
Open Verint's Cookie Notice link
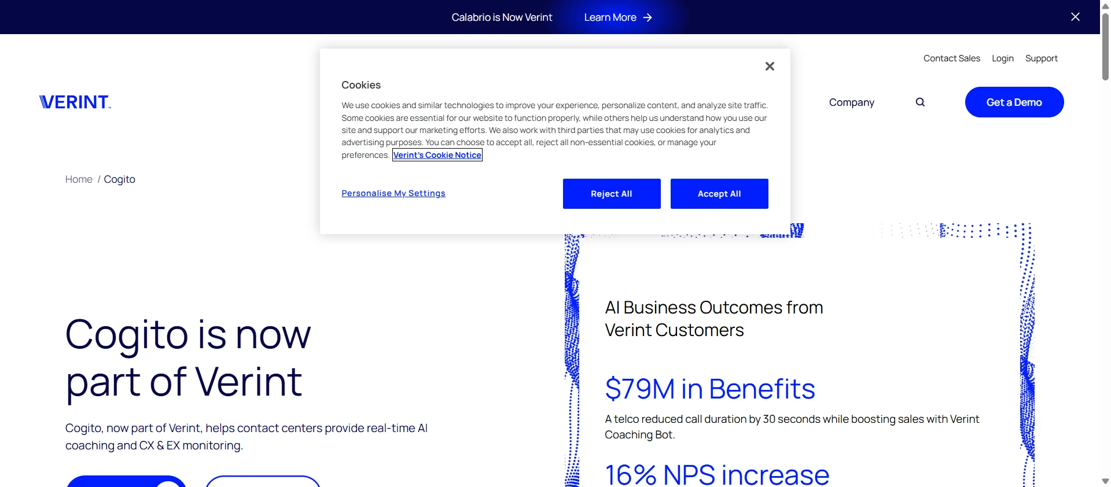point(437,155)
